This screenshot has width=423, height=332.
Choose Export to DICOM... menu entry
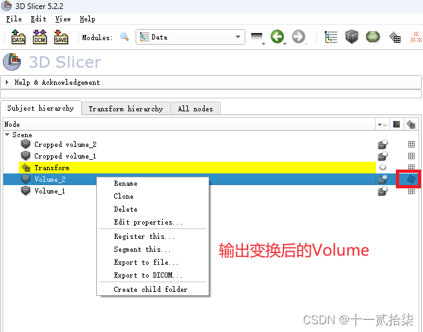[152, 275]
